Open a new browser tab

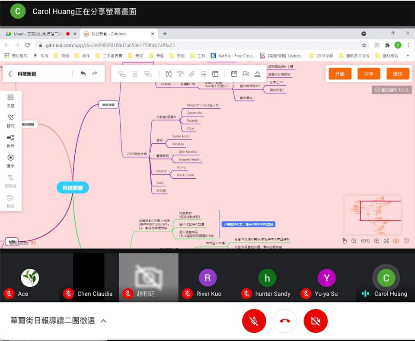165,34
